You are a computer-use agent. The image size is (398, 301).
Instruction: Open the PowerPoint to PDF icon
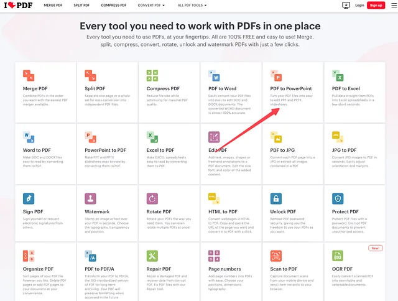point(90,137)
